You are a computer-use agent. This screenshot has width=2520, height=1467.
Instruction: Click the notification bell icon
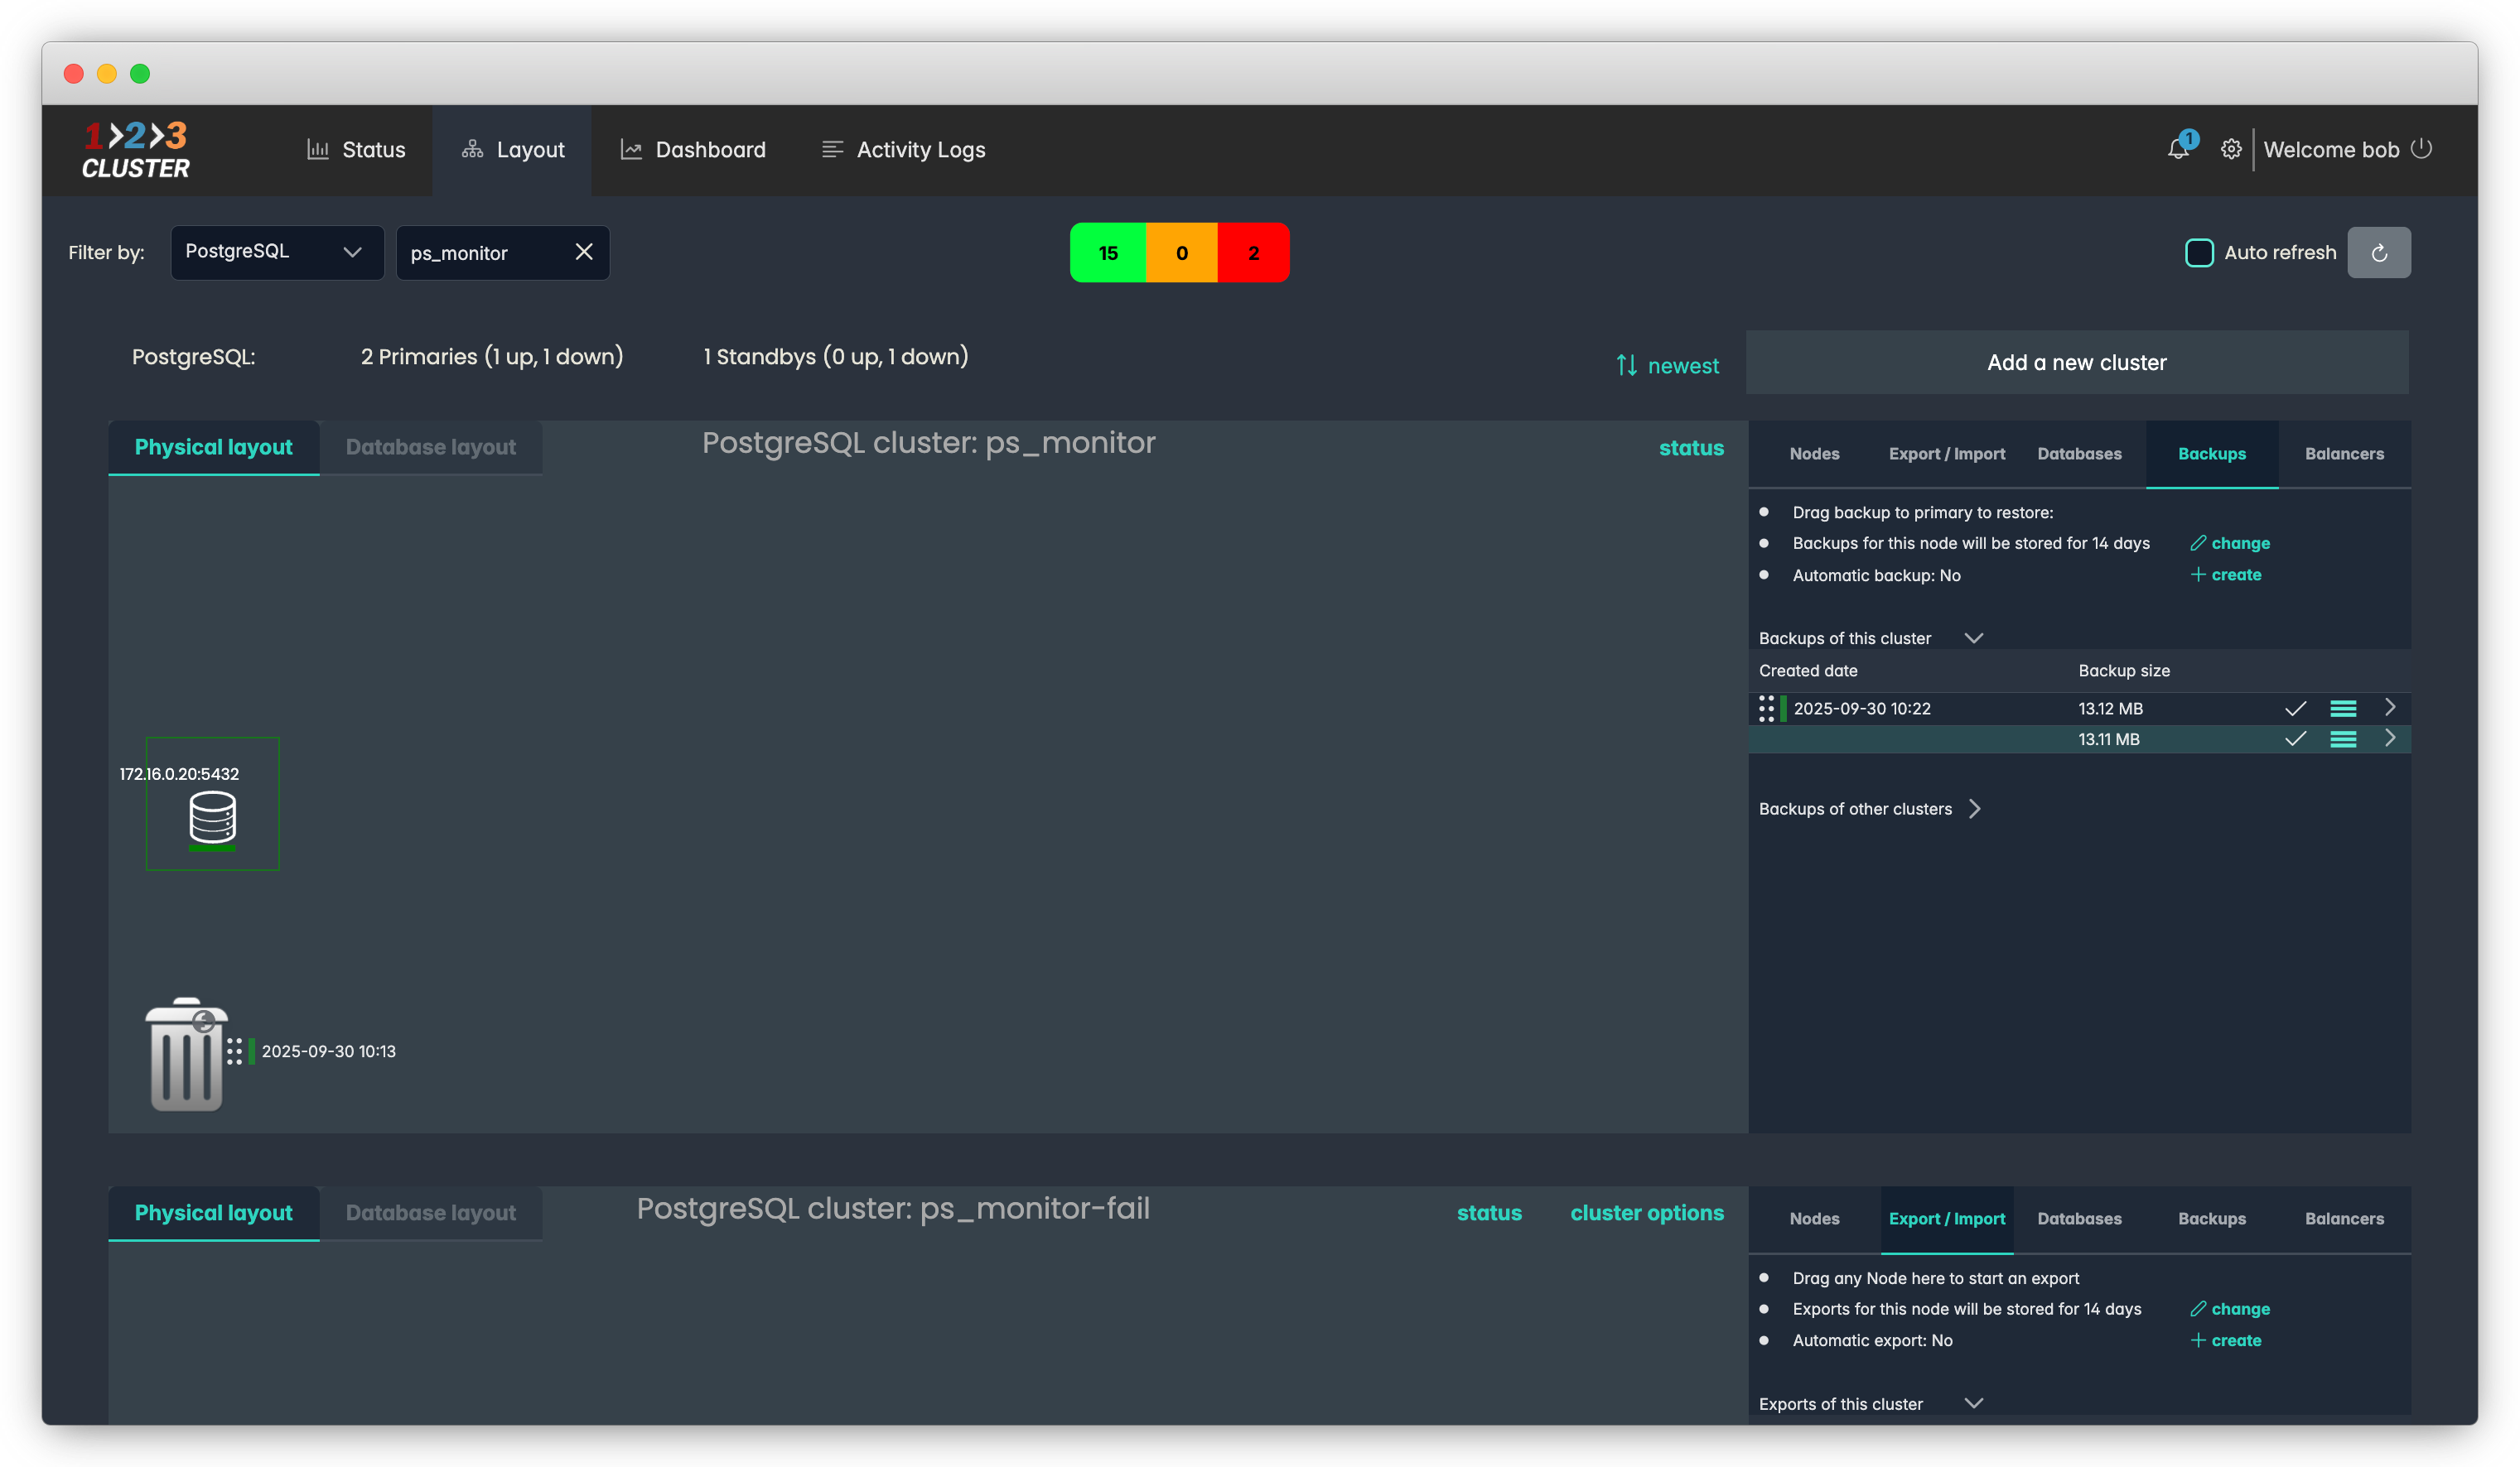[x=2177, y=150]
